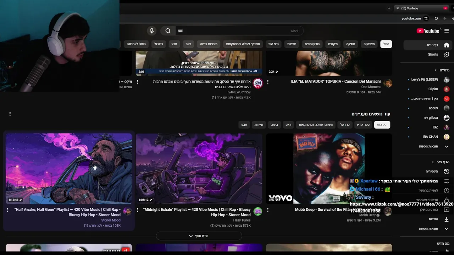Open the לצפייה בהמשך watch later entry
454x255 pixels.
pyautogui.click(x=427, y=191)
